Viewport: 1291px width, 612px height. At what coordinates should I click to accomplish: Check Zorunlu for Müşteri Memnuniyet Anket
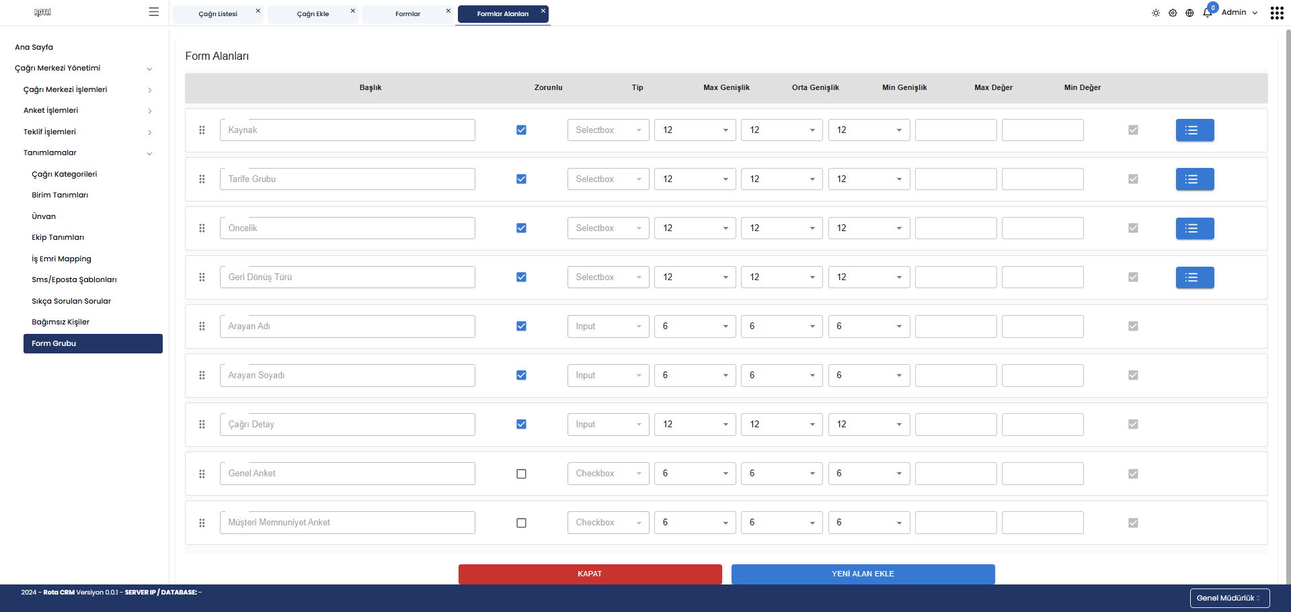coord(521,523)
